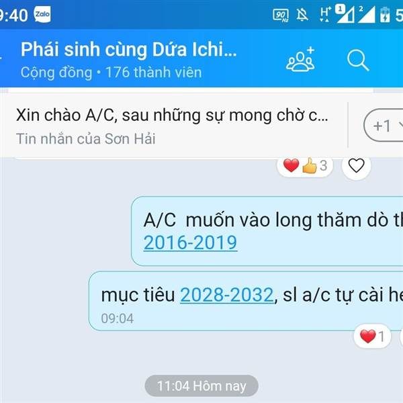403x403 pixels.
Task: Tap the 90Hz refresh rate icon
Action: [281, 15]
